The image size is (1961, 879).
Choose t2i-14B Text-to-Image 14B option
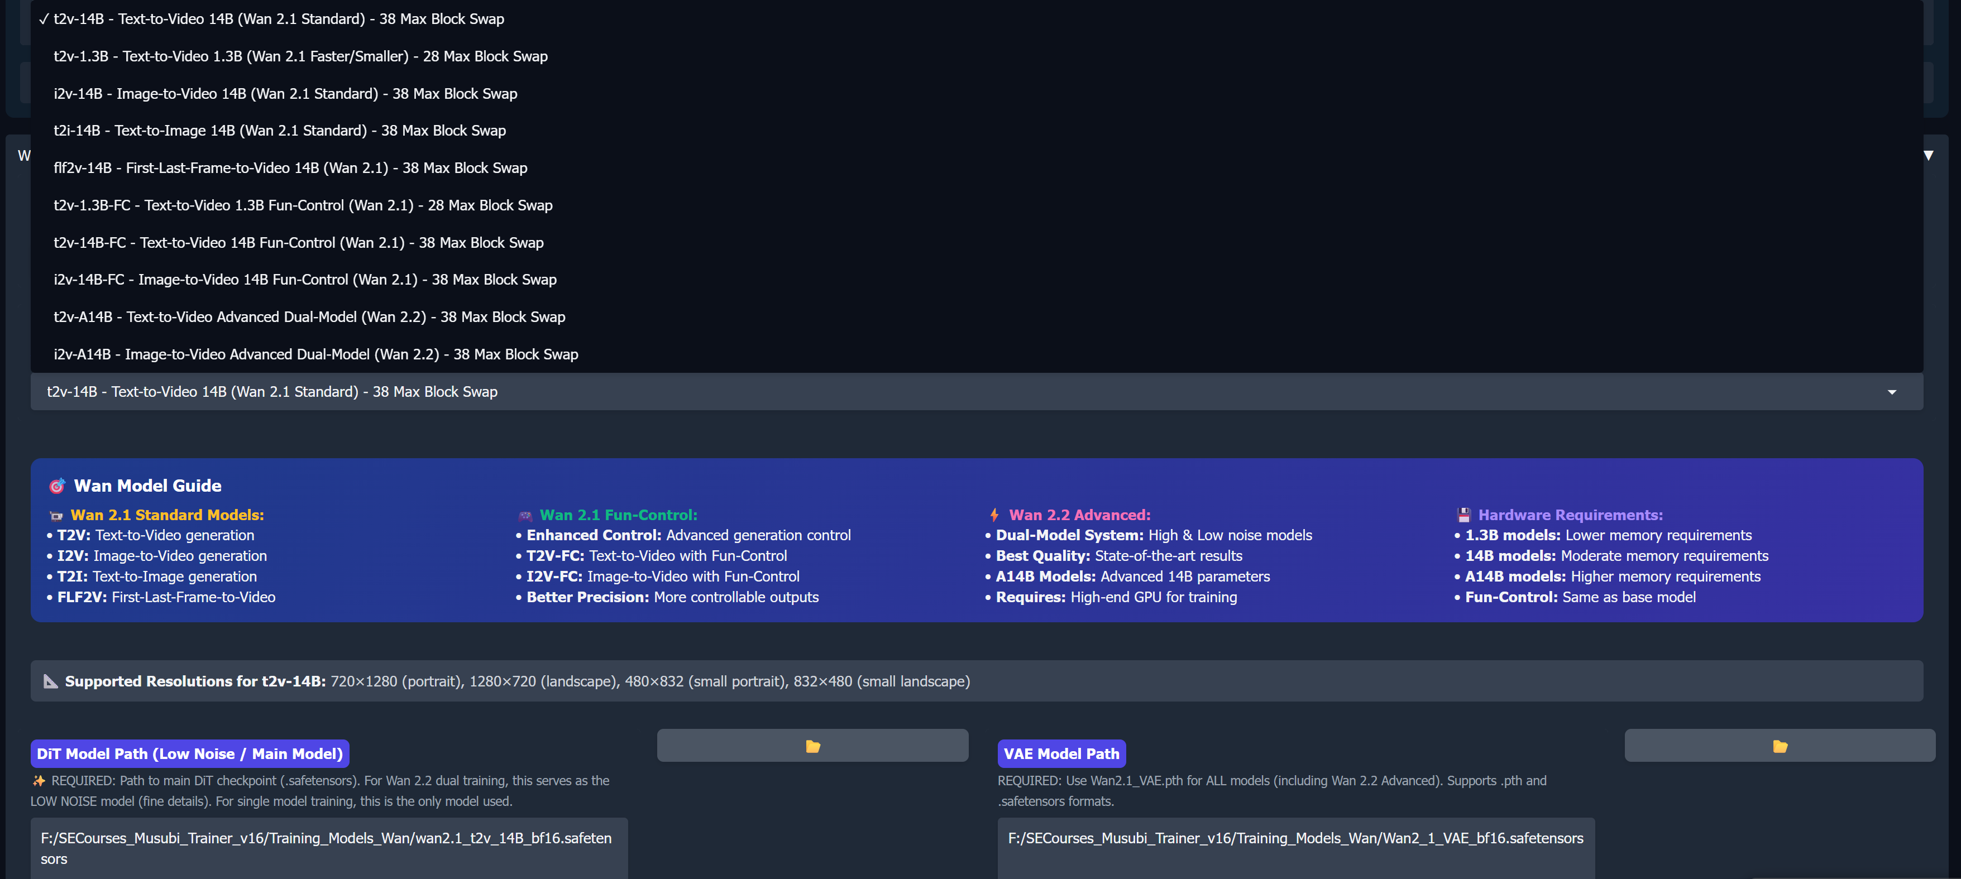click(x=977, y=131)
